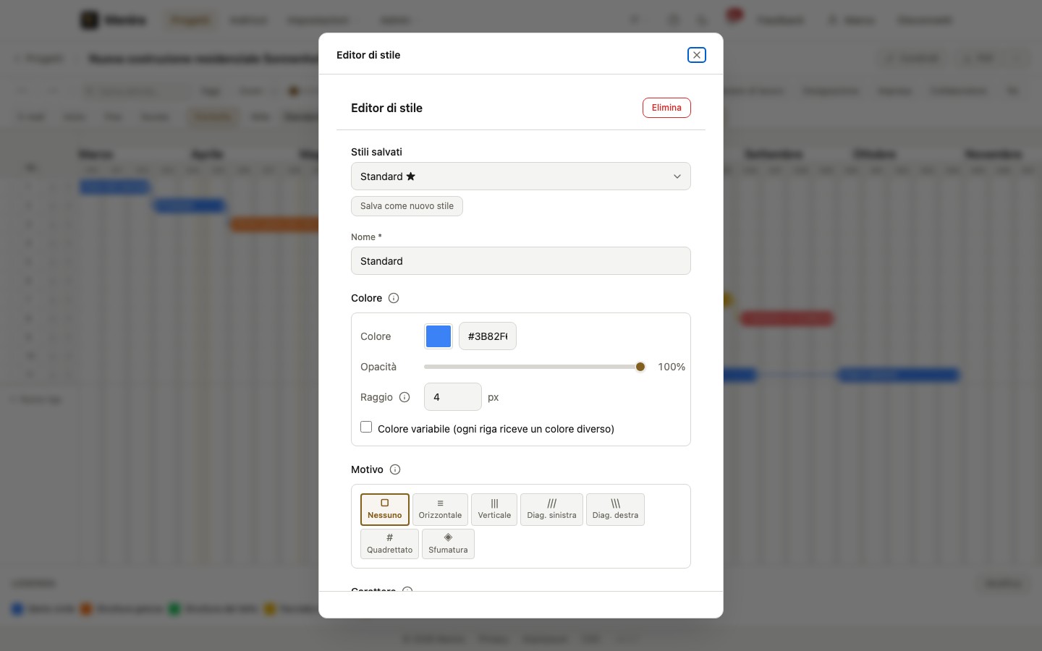Viewport: 1042px width, 651px height.
Task: Click the chevron on the Standard style selector
Action: tap(677, 176)
